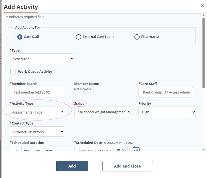Close the Add Activity dialog
This screenshot has width=207, height=178.
[202, 6]
